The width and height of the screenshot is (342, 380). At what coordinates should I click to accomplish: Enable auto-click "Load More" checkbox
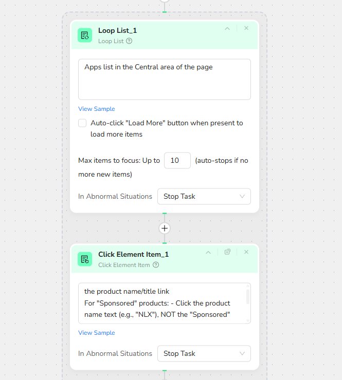coord(82,123)
